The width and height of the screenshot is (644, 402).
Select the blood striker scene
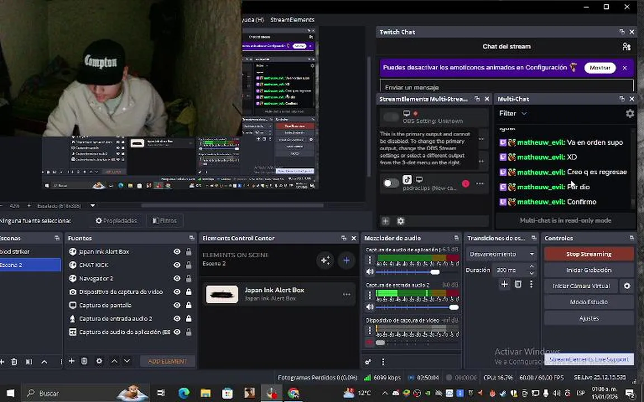pyautogui.click(x=30, y=251)
